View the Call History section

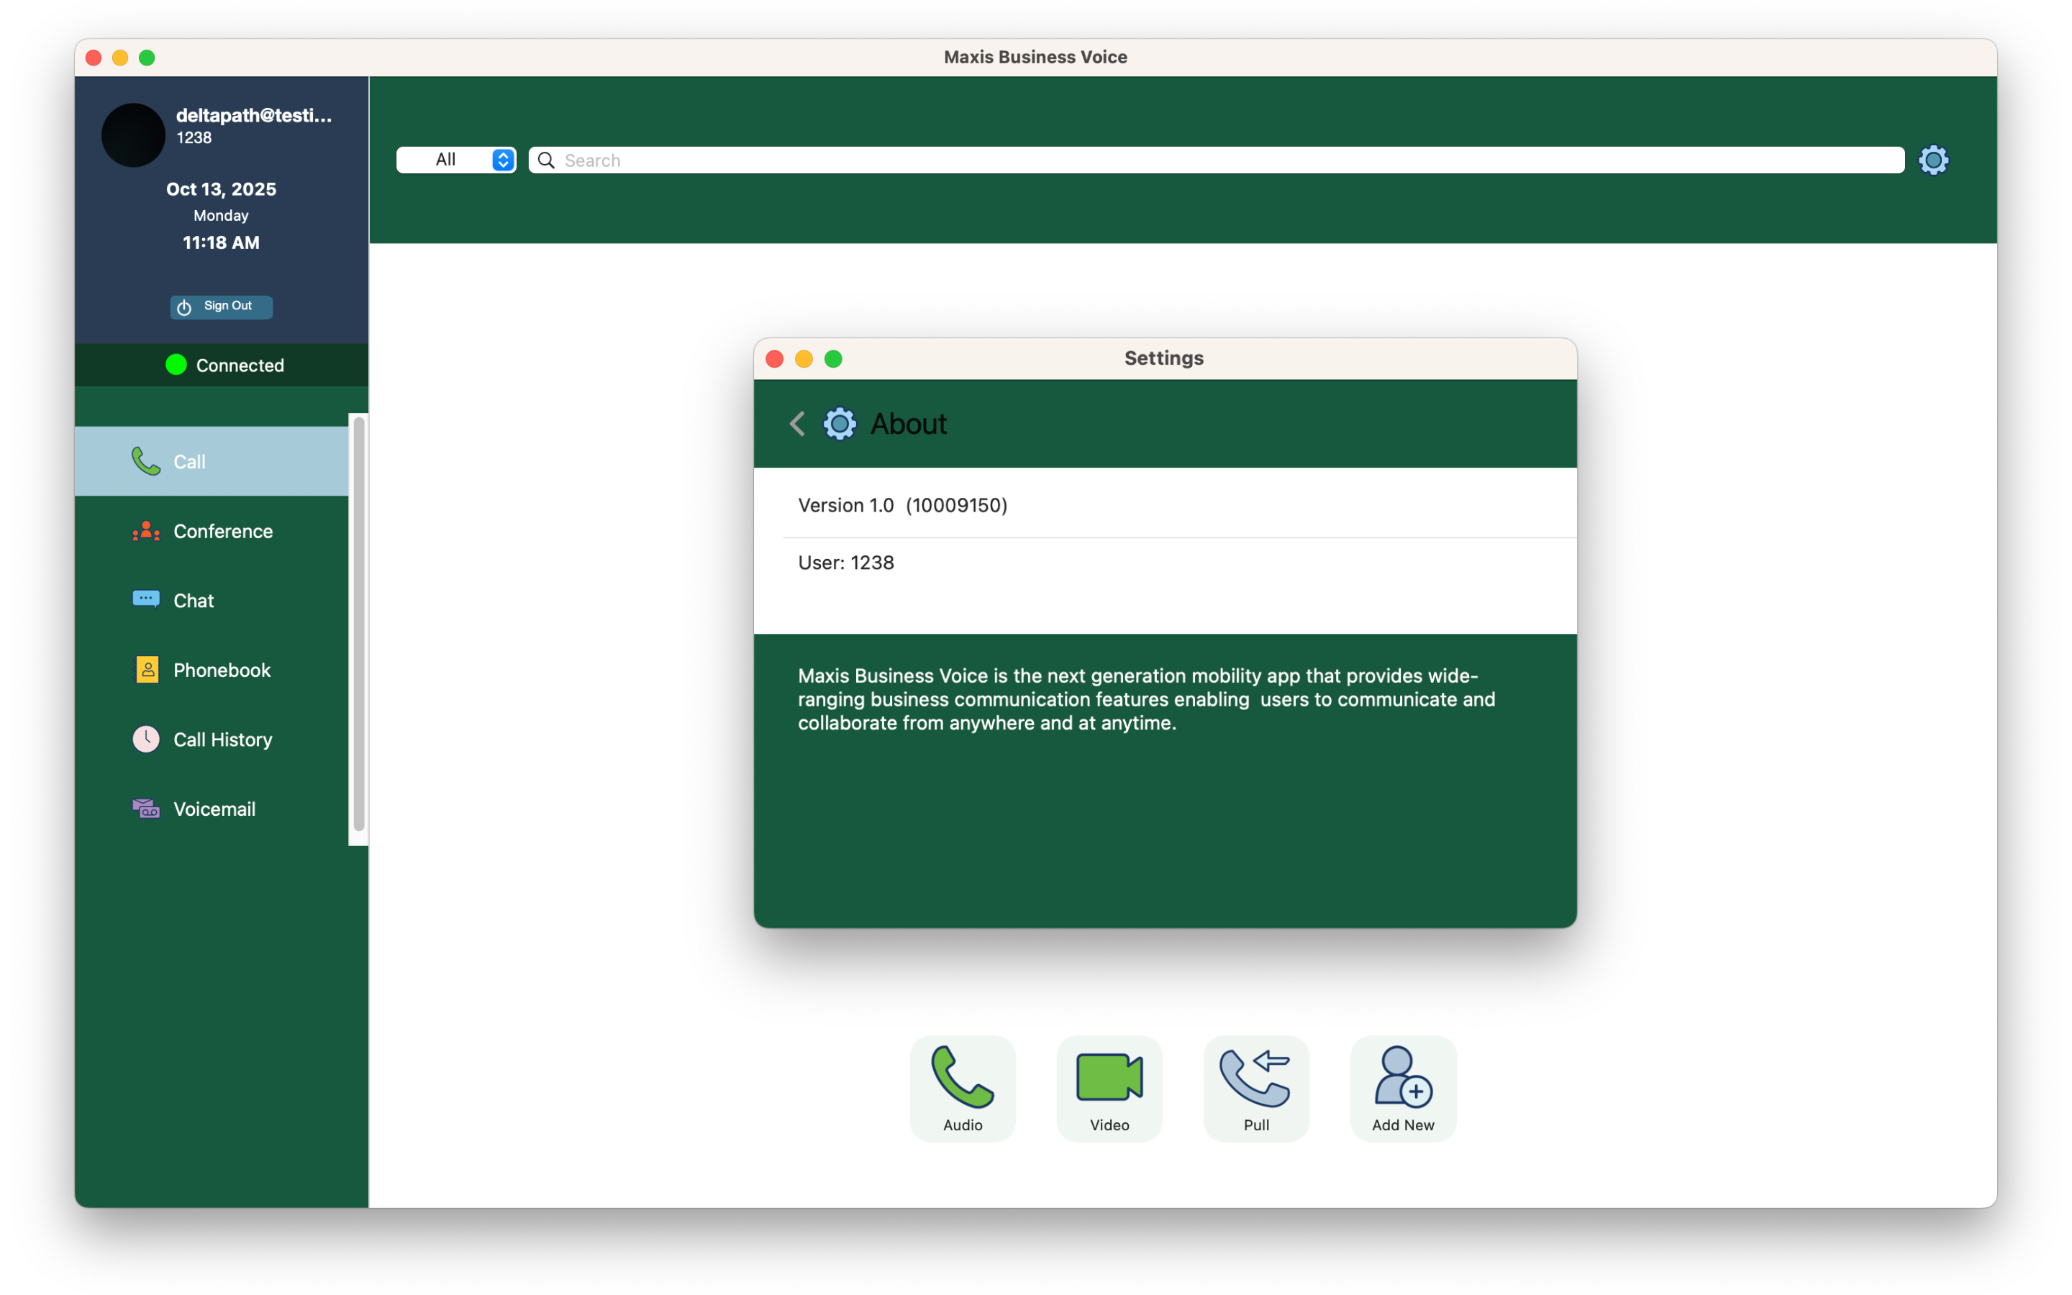click(212, 739)
